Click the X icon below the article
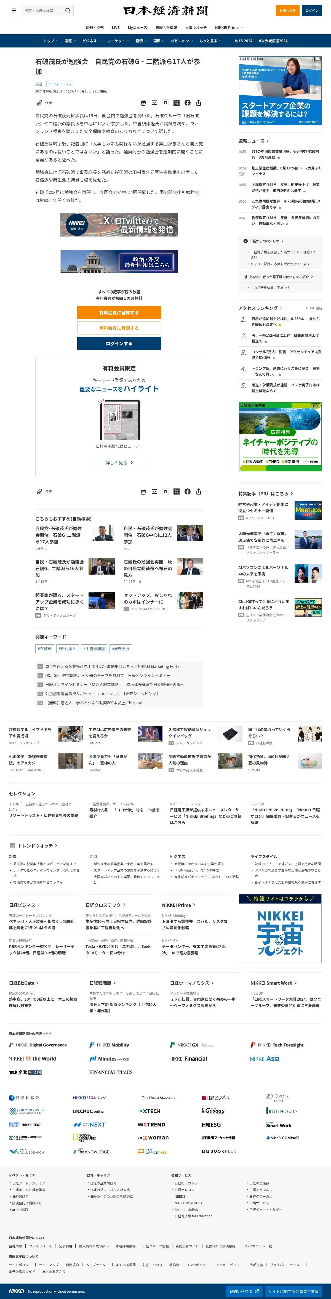The width and height of the screenshot is (331, 1299). pos(176,492)
